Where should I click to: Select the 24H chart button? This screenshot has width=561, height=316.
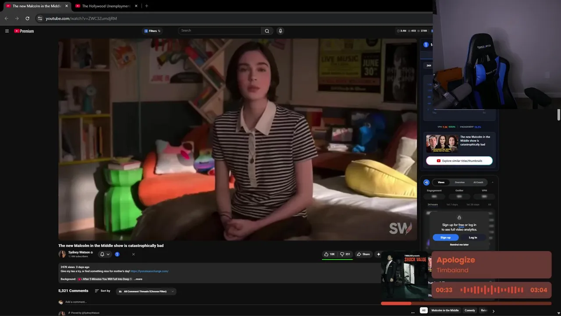point(429,65)
